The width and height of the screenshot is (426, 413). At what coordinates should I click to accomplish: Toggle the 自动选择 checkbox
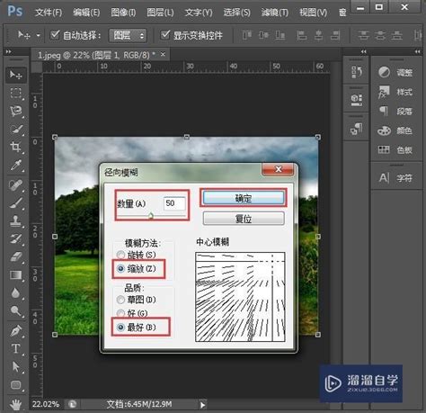coord(55,35)
